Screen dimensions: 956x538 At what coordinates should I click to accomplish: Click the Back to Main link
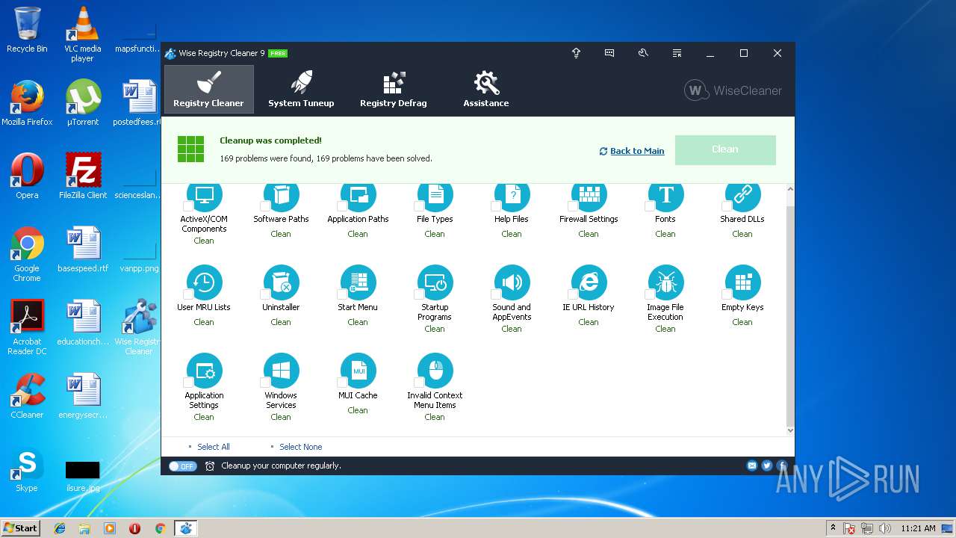[x=631, y=151]
